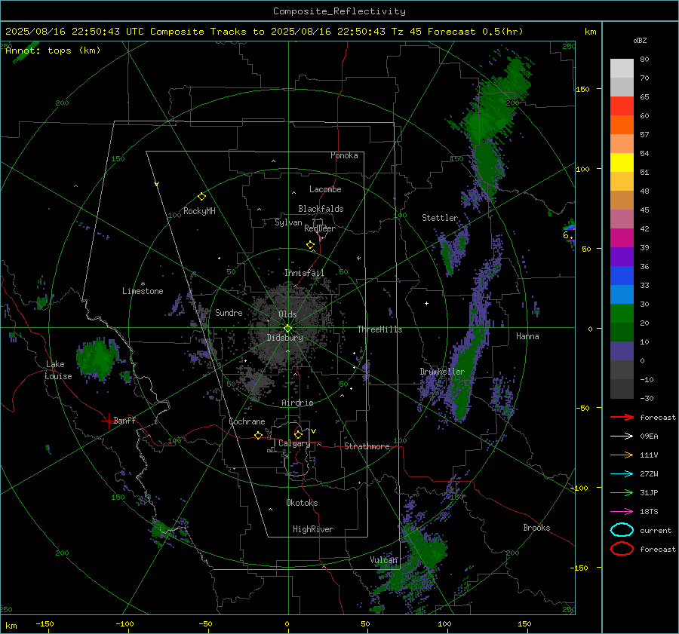Click the ThreeHills city label

pos(379,329)
